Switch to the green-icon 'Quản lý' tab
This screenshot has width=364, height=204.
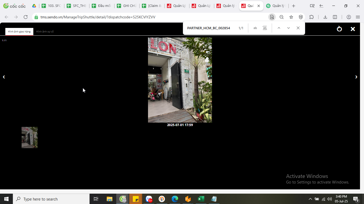point(276,6)
